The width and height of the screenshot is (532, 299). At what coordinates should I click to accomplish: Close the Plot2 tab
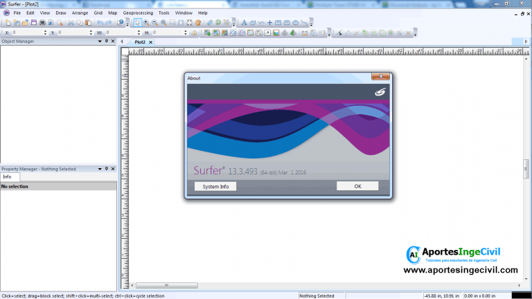pyautogui.click(x=150, y=42)
